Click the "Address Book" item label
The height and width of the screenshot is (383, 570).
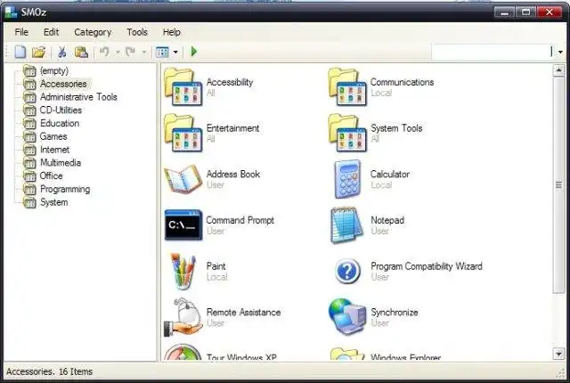coord(233,175)
